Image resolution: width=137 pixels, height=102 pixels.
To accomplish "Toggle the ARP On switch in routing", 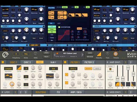I will pyautogui.click(x=76, y=7).
